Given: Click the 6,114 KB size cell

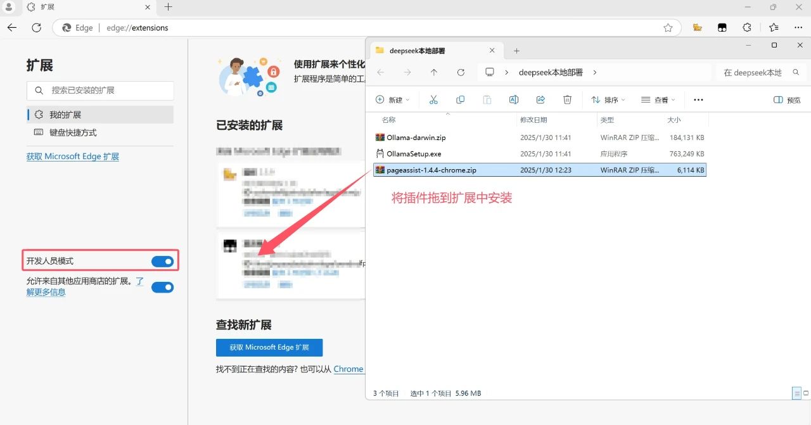Looking at the screenshot, I should click(691, 170).
